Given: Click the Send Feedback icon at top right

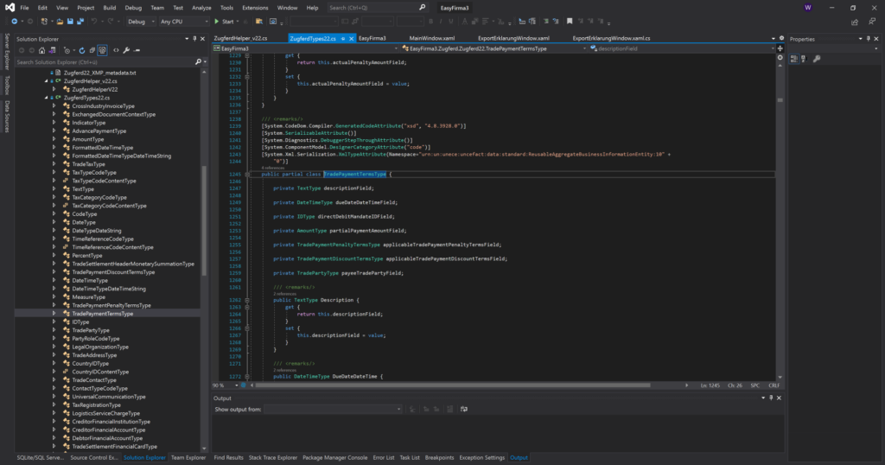Looking at the screenshot, I should click(x=872, y=22).
